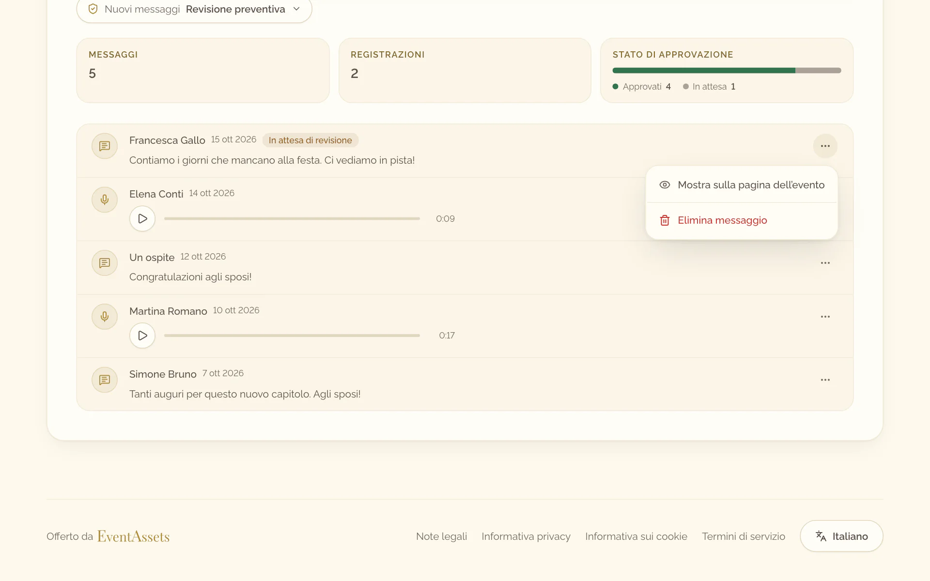This screenshot has width=930, height=581.
Task: Click the In attesa 1 legend entry
Action: tap(709, 87)
